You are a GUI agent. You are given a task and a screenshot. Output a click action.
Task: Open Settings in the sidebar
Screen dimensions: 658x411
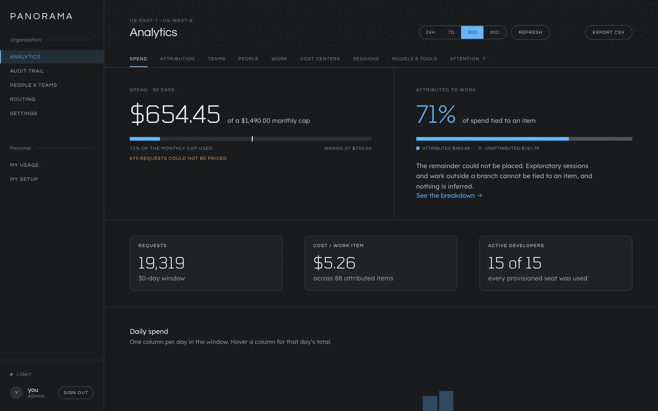coord(52,113)
